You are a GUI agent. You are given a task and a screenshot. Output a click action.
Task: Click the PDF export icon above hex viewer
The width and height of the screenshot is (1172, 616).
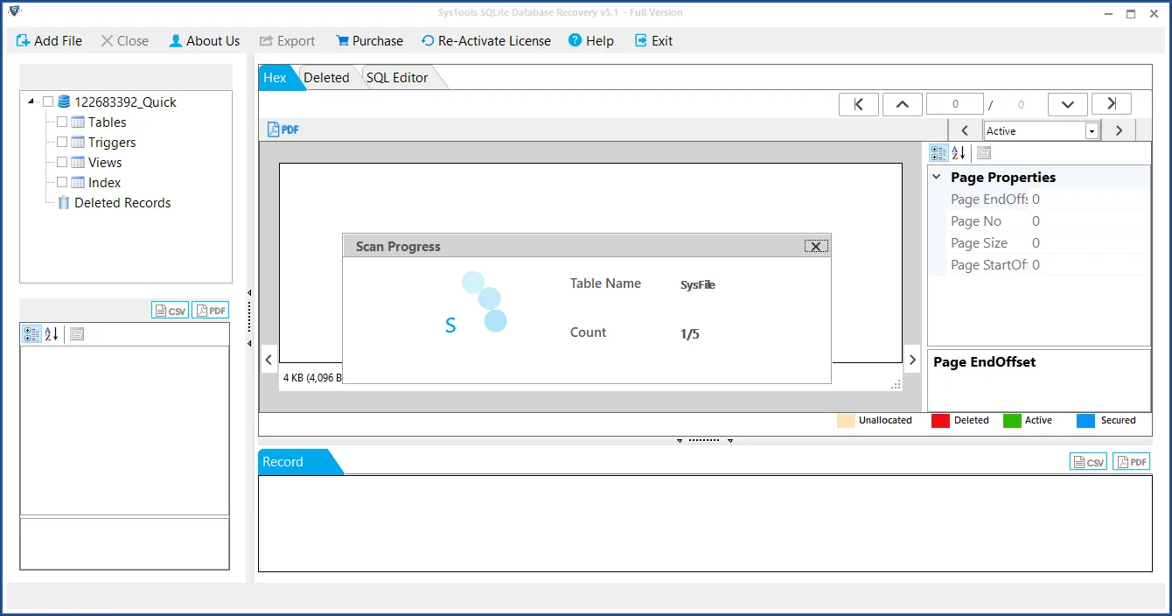click(x=283, y=129)
